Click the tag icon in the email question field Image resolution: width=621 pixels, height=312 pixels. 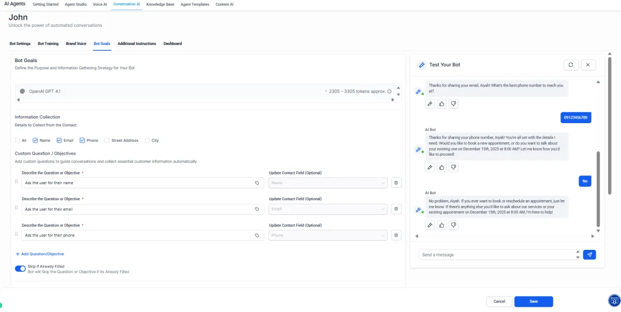pos(257,209)
